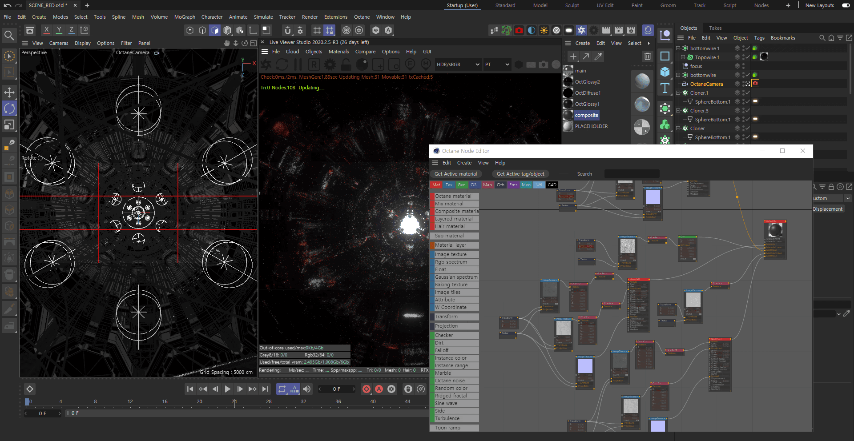854x441 pixels.
Task: Click Live Viewer lock resolution padlock icon
Action: pos(346,64)
